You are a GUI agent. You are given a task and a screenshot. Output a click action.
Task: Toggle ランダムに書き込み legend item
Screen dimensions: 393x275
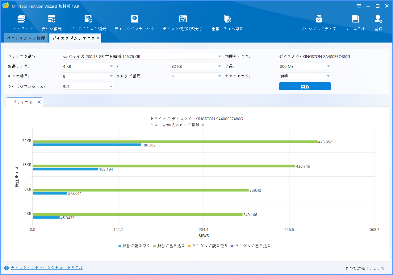pos(251,246)
